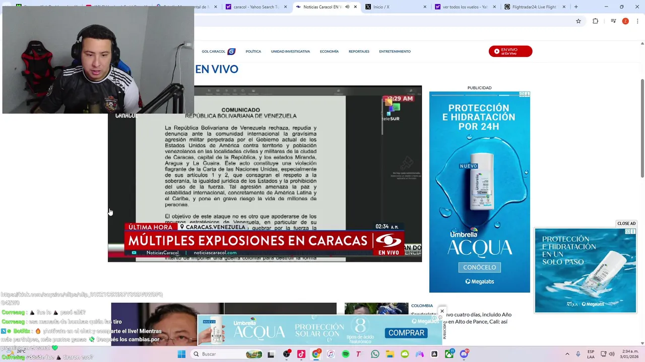Open the volume tray icon

click(x=612, y=354)
